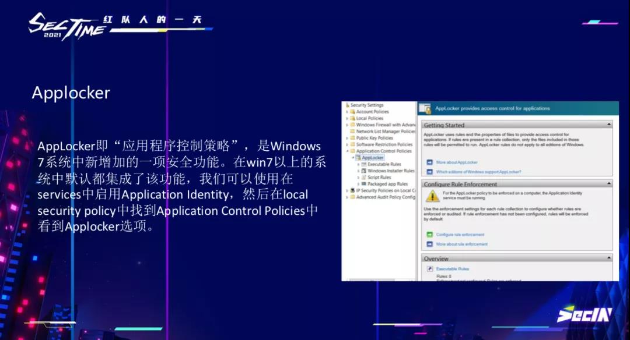
Task: Expand the Public Key Policies node
Action: click(x=346, y=138)
